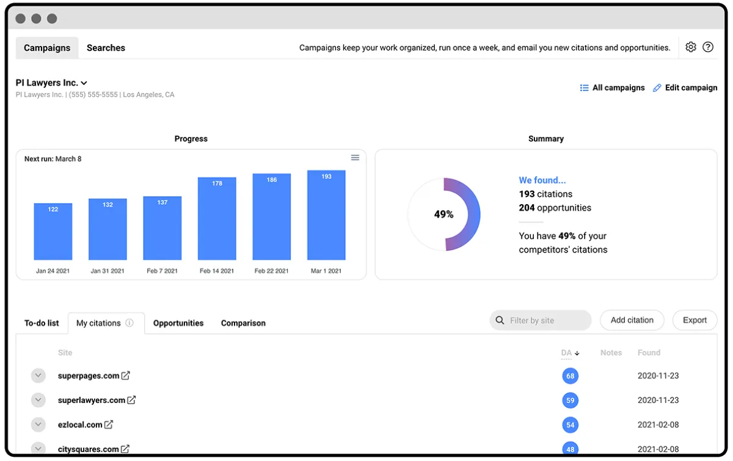Click the help question mark icon
The height and width of the screenshot is (461, 733).
708,46
